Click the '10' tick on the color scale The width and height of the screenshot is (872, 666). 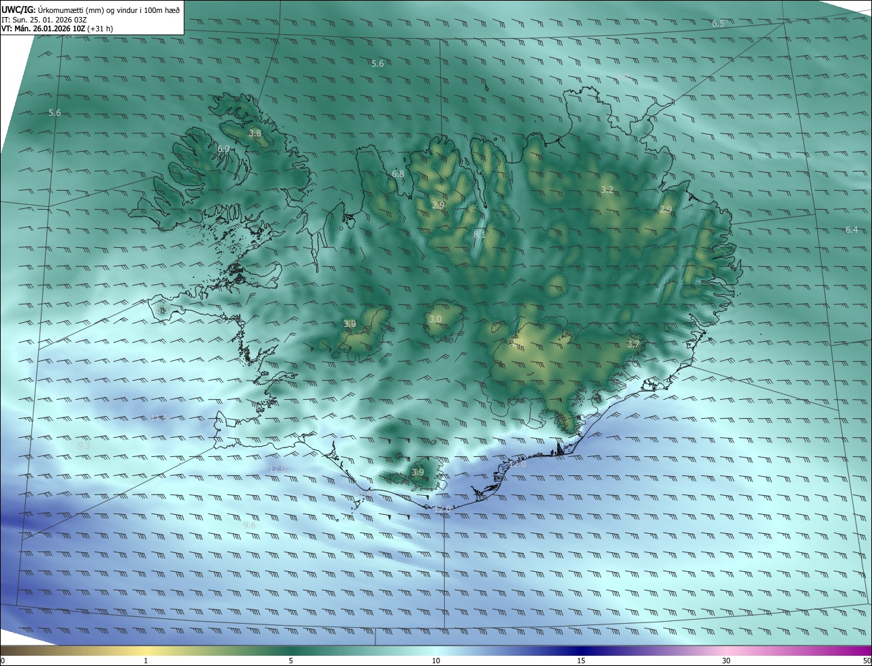[x=436, y=661]
